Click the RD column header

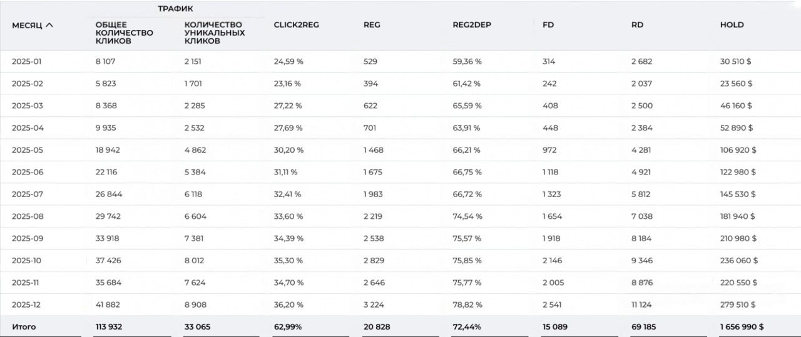click(x=637, y=25)
